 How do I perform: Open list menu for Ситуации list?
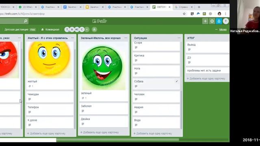pyautogui.click(x=179, y=38)
